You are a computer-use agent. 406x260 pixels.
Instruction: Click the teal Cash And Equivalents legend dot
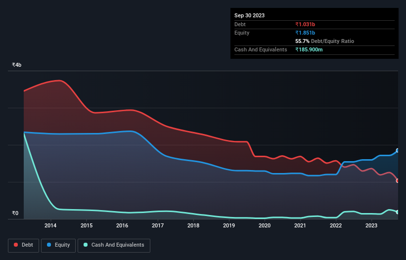pos(86,245)
